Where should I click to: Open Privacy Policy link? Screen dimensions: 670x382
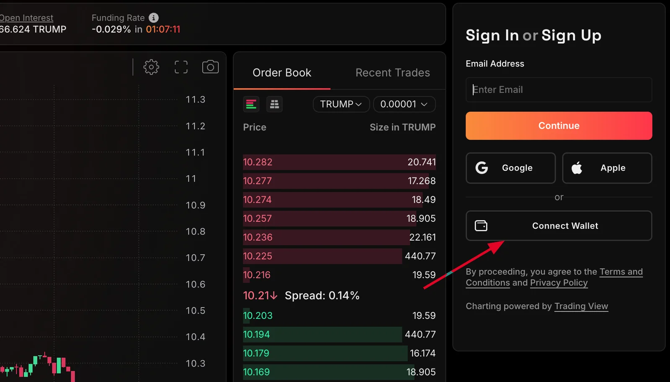point(559,283)
